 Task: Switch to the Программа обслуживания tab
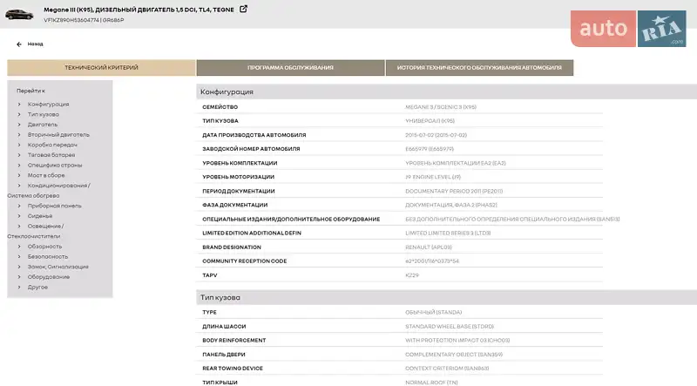(x=290, y=67)
